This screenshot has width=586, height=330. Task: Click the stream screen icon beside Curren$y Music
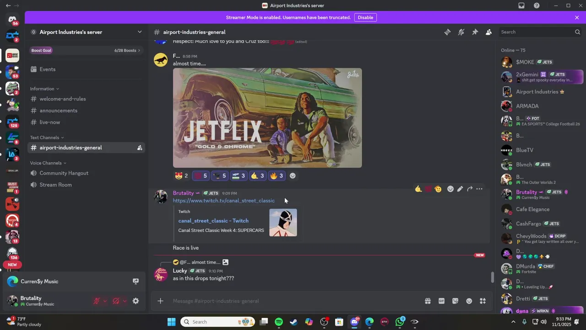click(x=136, y=281)
